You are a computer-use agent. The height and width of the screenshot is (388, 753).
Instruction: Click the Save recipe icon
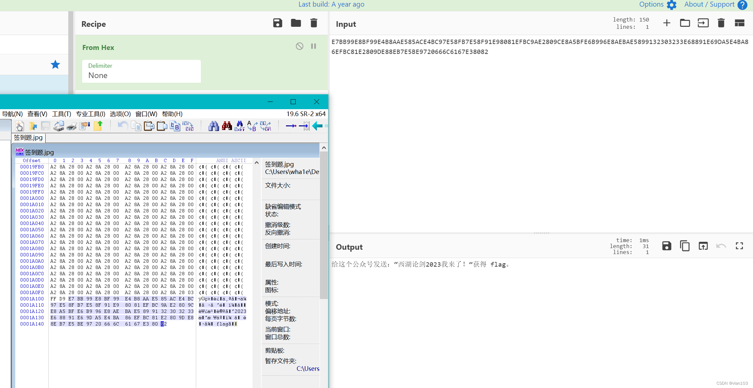point(277,23)
